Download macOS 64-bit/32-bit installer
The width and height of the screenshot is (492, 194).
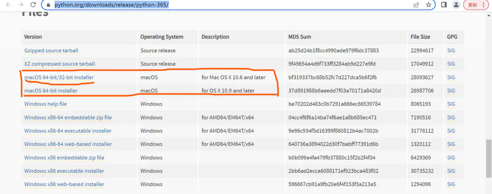tap(59, 77)
